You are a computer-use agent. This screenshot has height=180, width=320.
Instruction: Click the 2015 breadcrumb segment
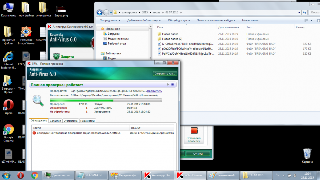point(145,12)
